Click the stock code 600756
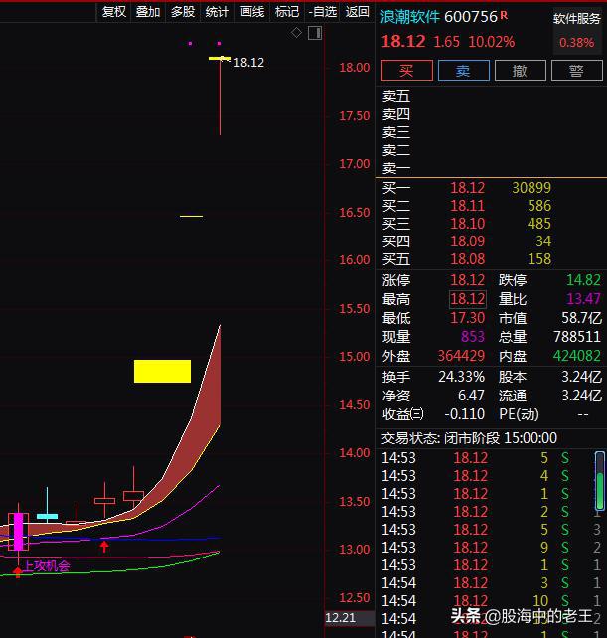Viewport: 607px width, 638px height. pyautogui.click(x=471, y=17)
